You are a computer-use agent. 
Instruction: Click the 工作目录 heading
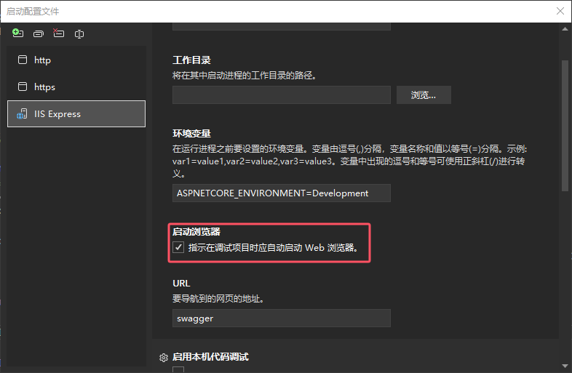pyautogui.click(x=191, y=60)
